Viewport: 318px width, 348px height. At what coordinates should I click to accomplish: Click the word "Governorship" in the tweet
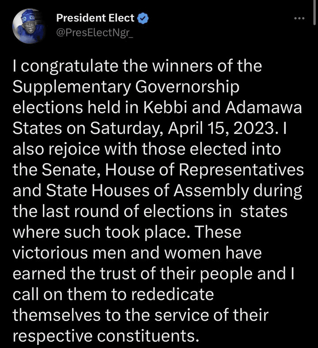point(187,87)
